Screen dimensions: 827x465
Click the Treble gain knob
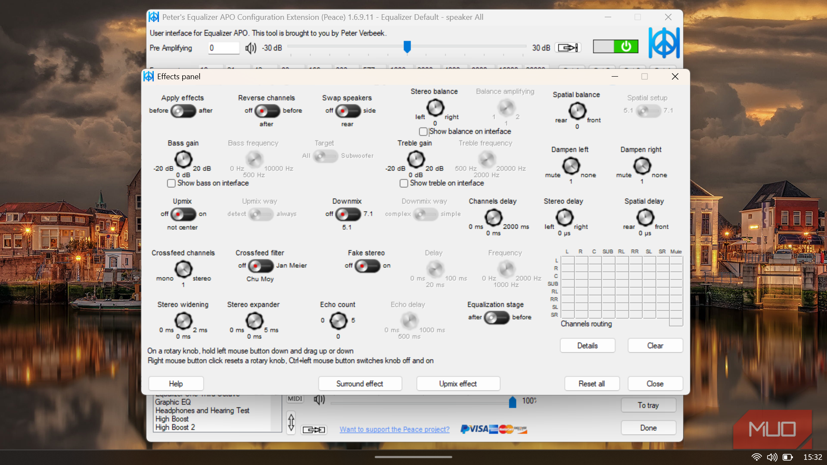tap(416, 159)
